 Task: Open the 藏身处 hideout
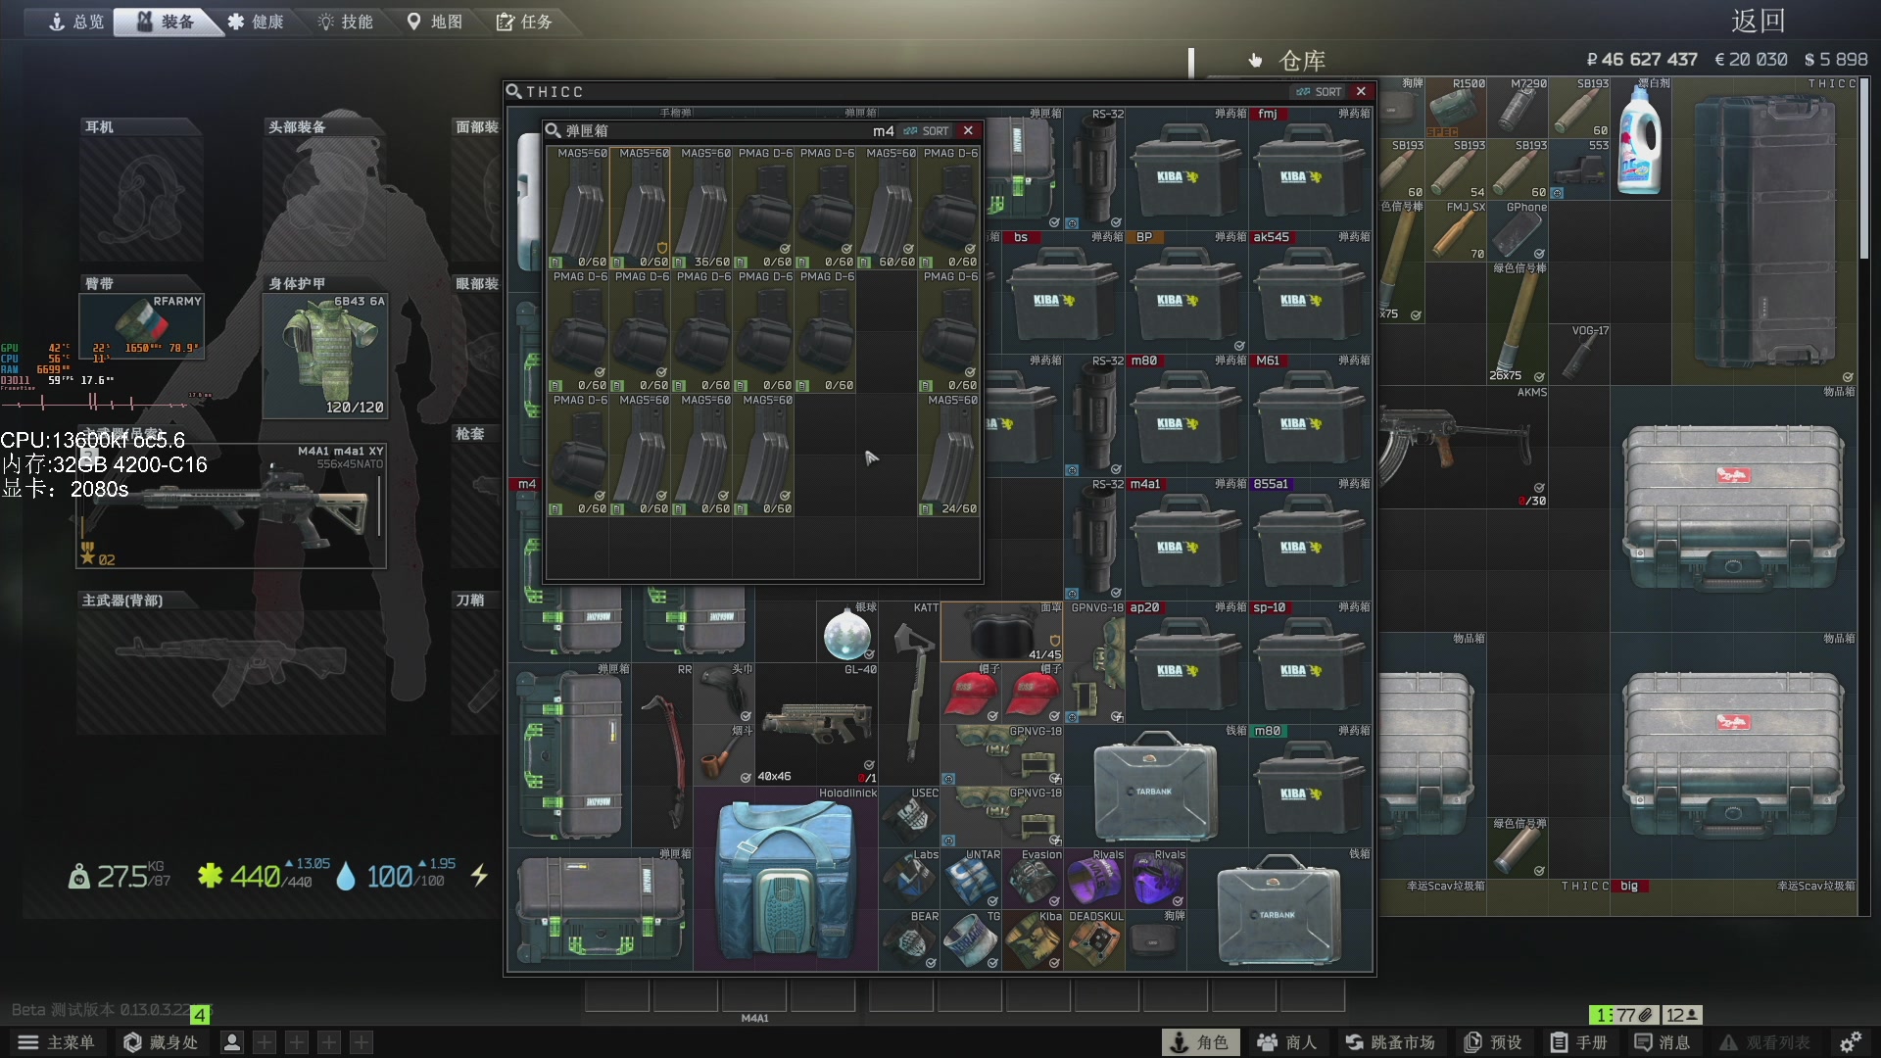tap(162, 1042)
